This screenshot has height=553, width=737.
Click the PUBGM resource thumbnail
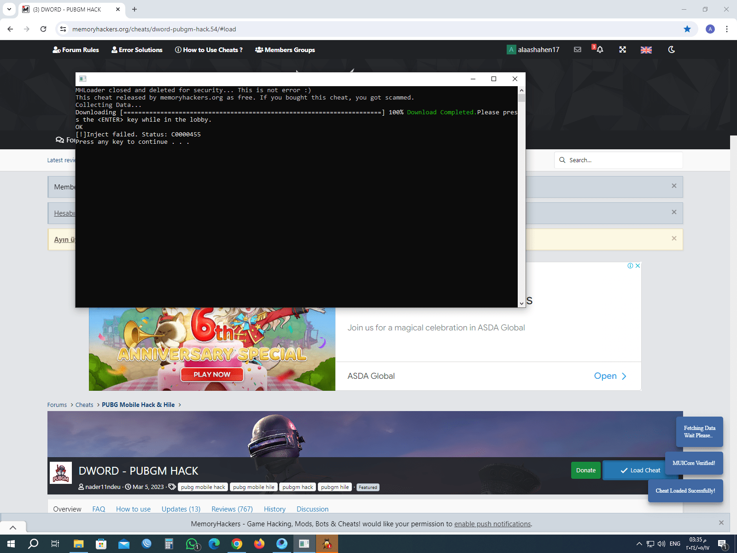click(61, 473)
